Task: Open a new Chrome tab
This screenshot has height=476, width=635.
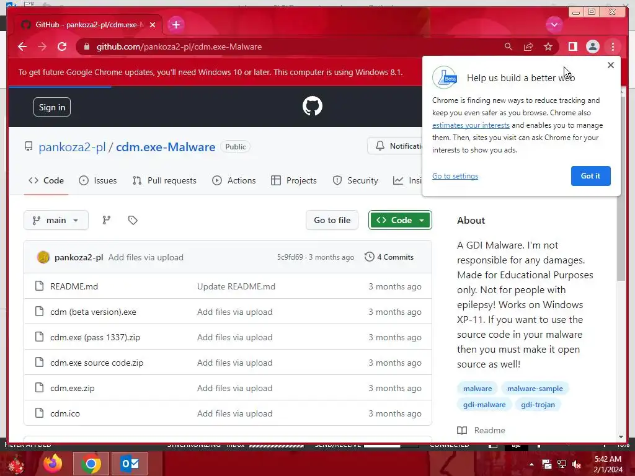Action: (175, 25)
